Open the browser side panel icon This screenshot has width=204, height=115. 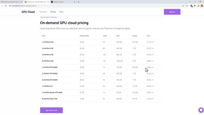pyautogui.click(x=198, y=6)
